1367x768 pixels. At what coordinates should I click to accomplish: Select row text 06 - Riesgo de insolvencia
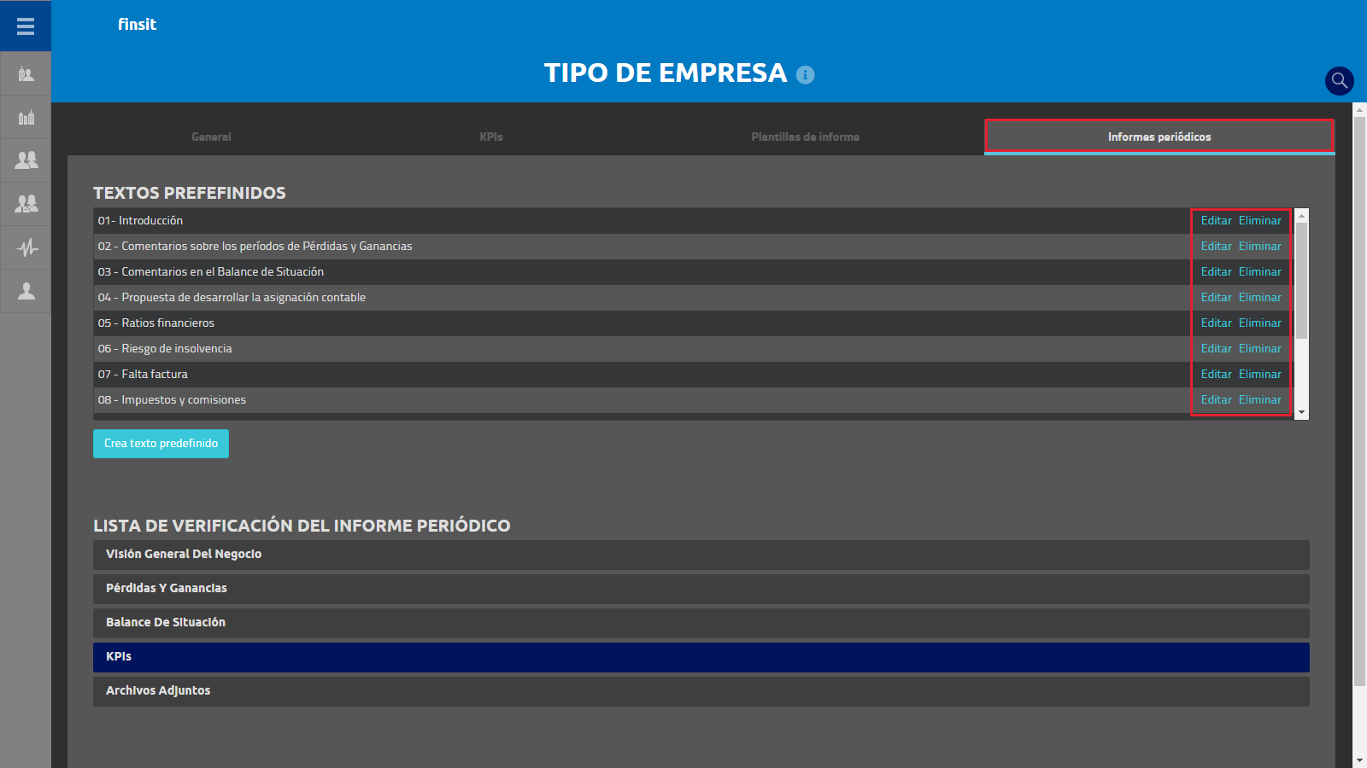tap(165, 348)
